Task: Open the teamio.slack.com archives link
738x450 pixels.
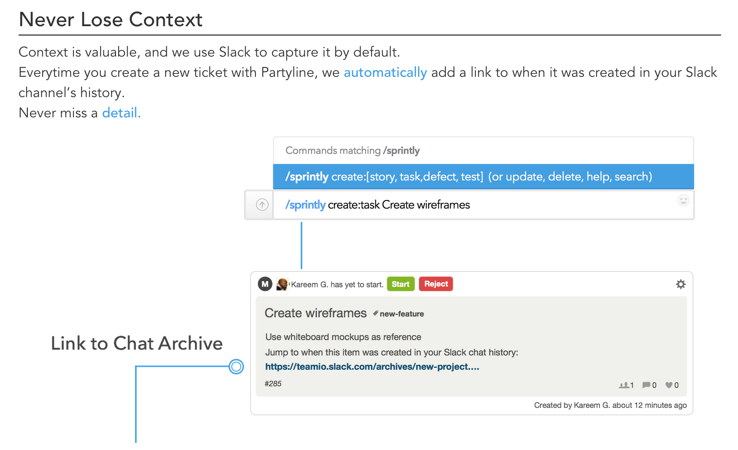Action: 372,367
